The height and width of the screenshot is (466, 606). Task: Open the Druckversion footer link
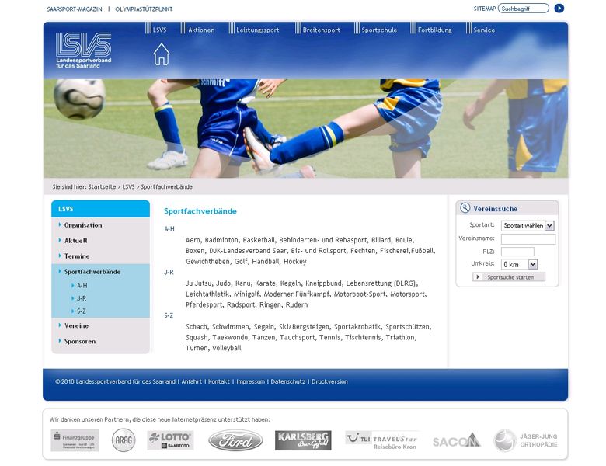tap(329, 381)
